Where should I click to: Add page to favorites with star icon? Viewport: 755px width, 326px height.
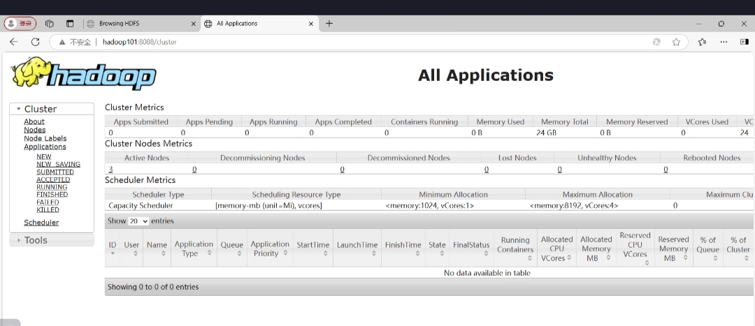tap(676, 42)
